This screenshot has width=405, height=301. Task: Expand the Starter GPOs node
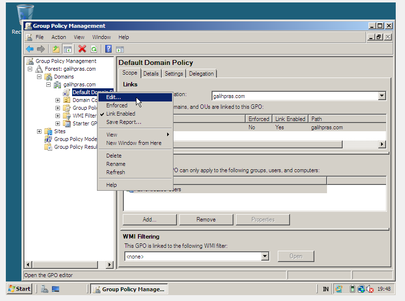[x=58, y=123]
